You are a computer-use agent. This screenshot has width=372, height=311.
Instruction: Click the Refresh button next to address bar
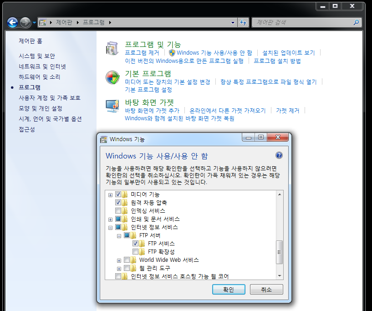tap(243, 22)
